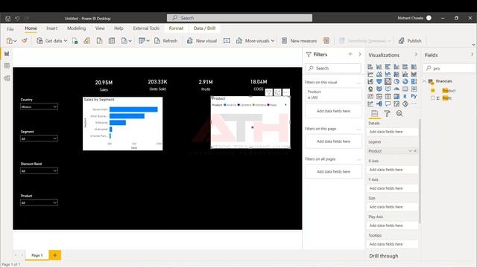Screen dimensions: 477x268
Task: Open the External Tools tab
Action: (146, 28)
